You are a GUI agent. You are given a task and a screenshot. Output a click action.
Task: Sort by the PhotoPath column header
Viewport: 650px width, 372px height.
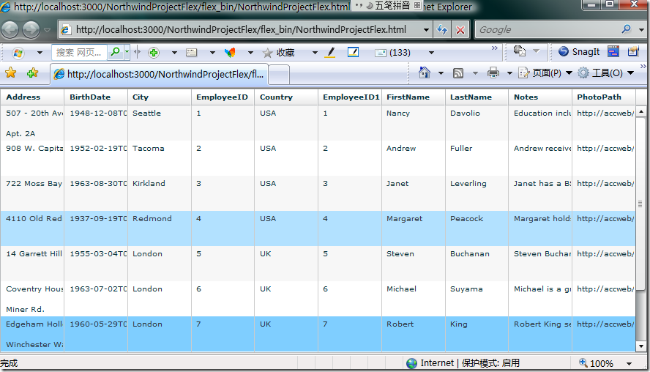click(604, 97)
